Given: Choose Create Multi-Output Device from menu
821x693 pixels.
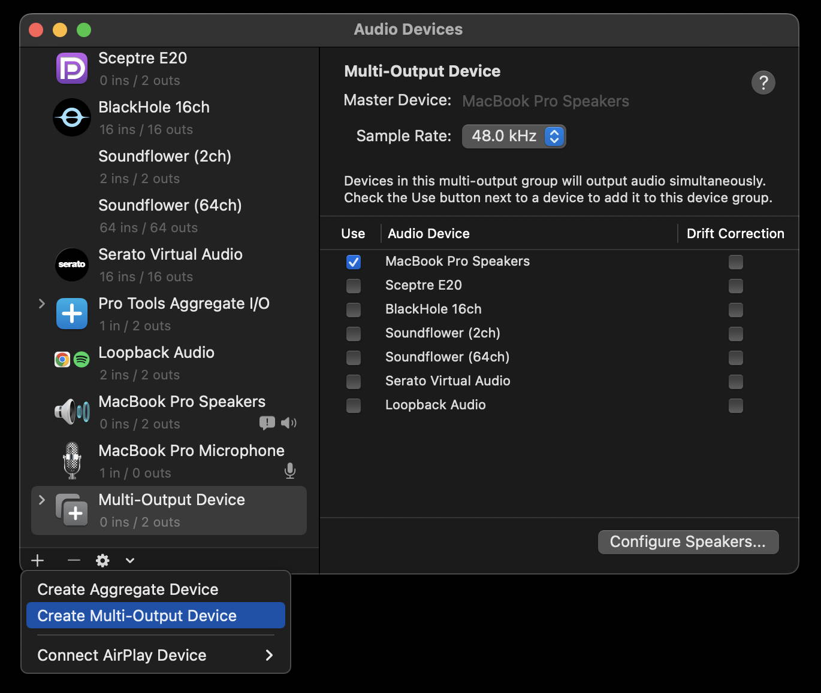Looking at the screenshot, I should click(156, 615).
